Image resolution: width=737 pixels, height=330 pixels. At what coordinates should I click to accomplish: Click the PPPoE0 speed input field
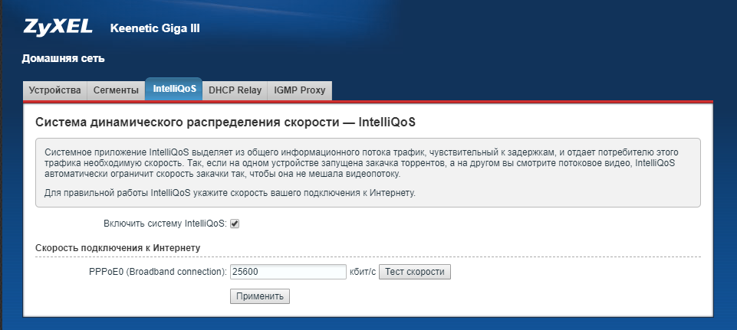[288, 272]
